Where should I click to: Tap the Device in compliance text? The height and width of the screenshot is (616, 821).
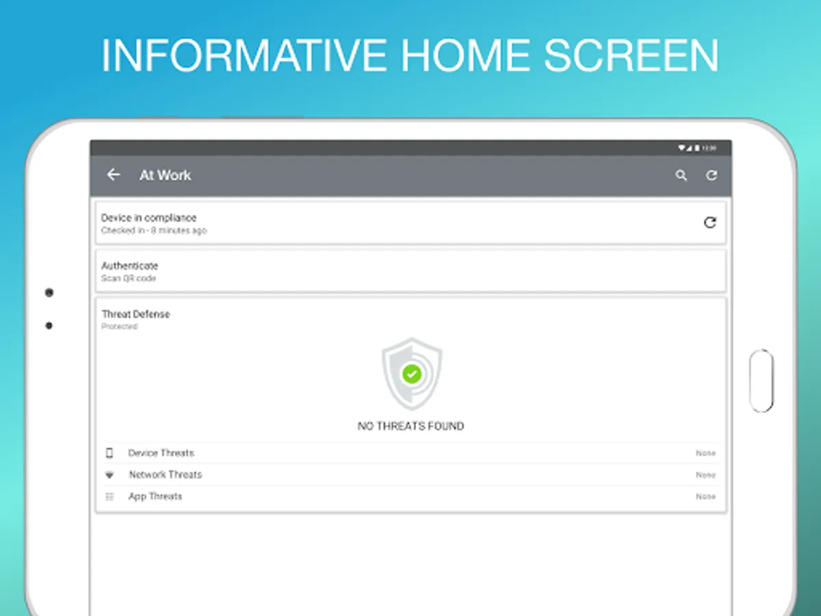pos(148,218)
